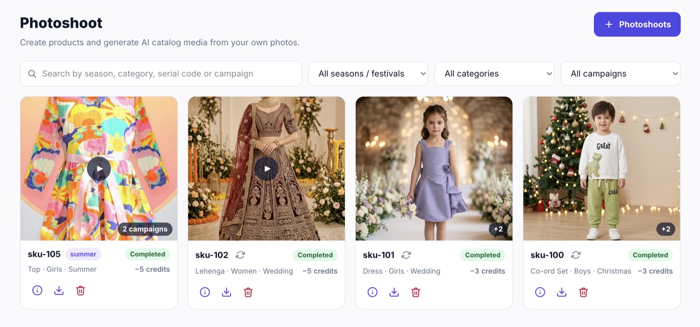Expand the All categories filter

[494, 73]
